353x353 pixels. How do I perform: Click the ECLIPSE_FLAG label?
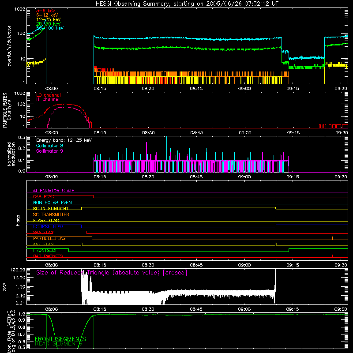48,226
